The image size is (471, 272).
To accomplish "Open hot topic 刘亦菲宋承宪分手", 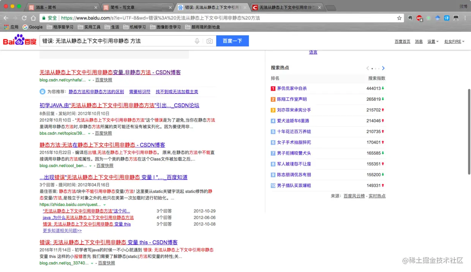I will 294,110.
